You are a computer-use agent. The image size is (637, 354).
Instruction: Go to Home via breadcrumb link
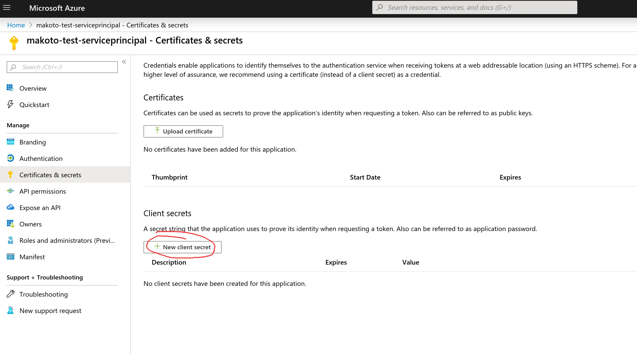point(16,25)
